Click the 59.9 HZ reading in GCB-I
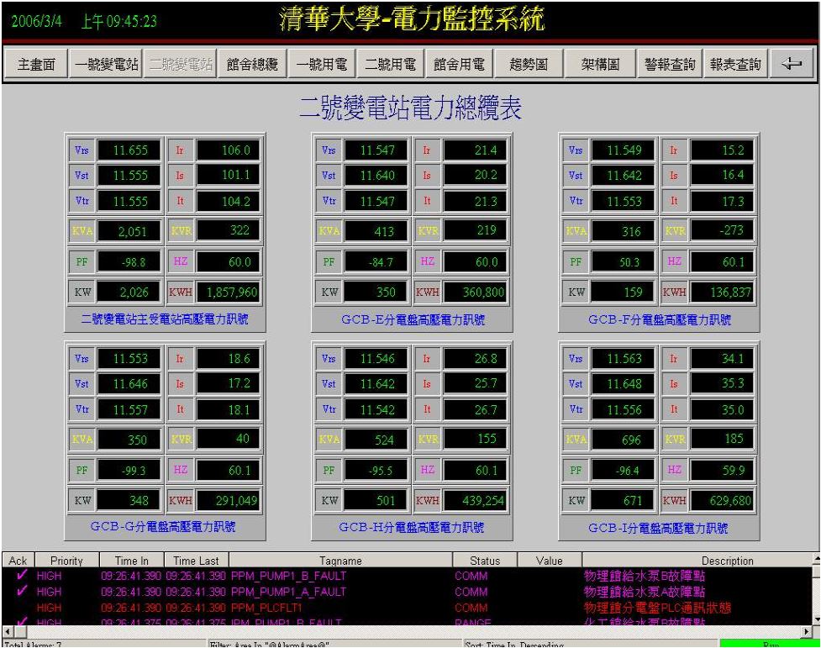This screenshot has height=648, width=821. click(x=722, y=470)
